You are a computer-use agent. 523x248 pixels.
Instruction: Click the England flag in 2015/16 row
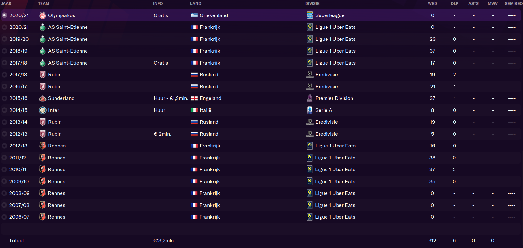pos(194,98)
